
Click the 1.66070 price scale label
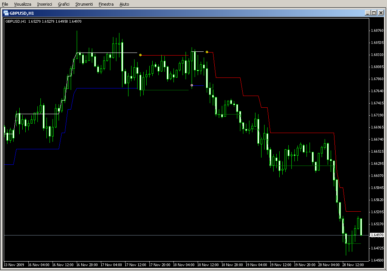[378, 176]
